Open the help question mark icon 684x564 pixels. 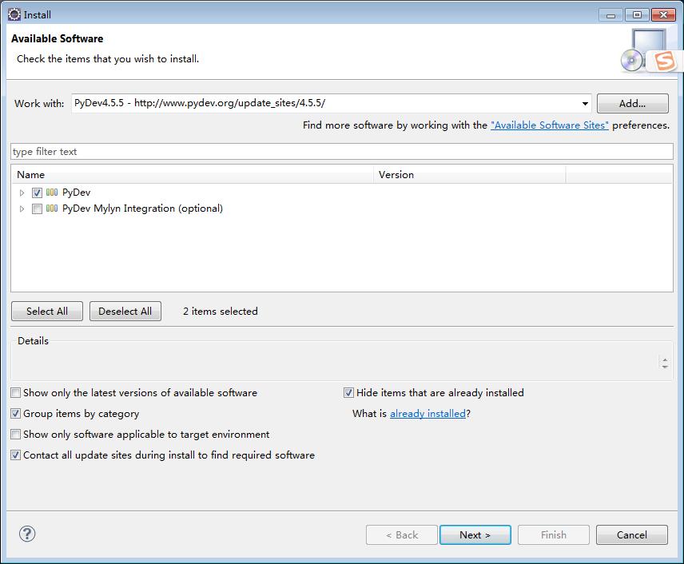[27, 534]
